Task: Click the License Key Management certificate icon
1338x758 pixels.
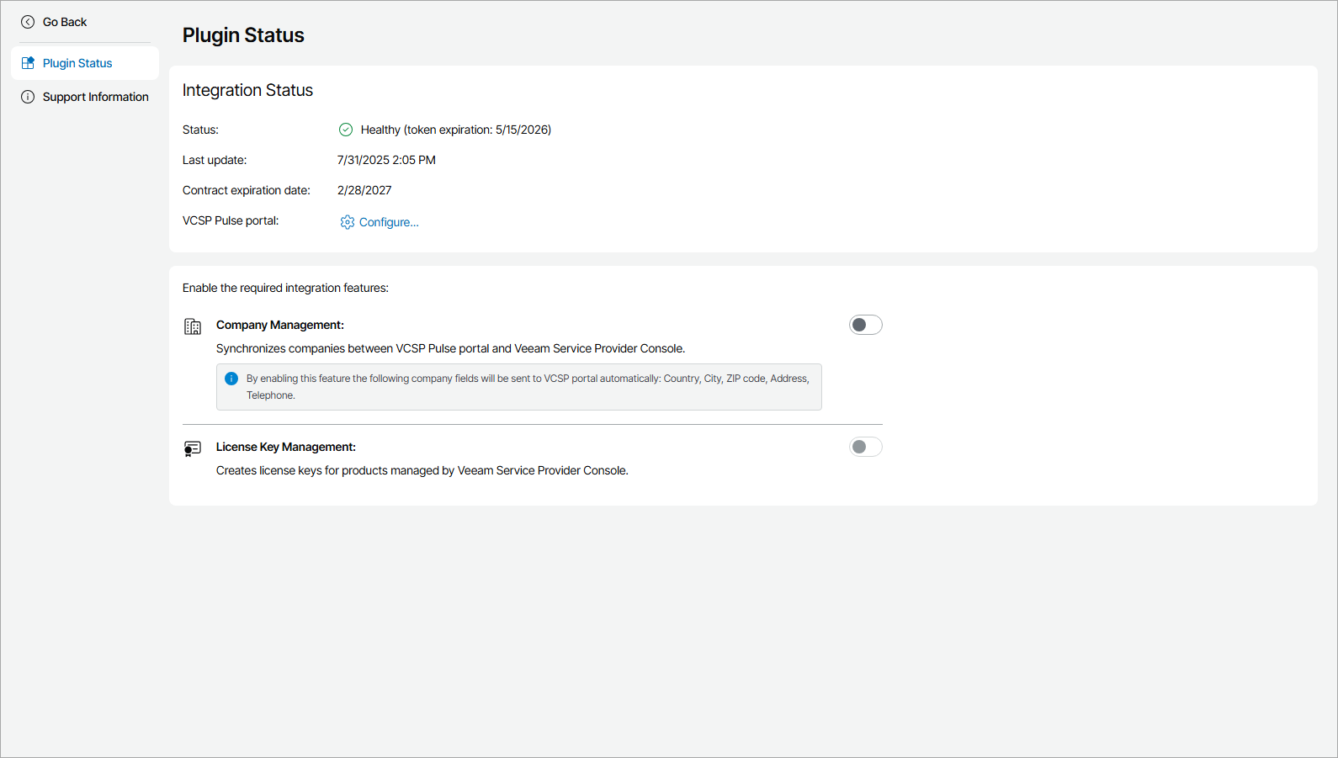Action: click(x=193, y=448)
